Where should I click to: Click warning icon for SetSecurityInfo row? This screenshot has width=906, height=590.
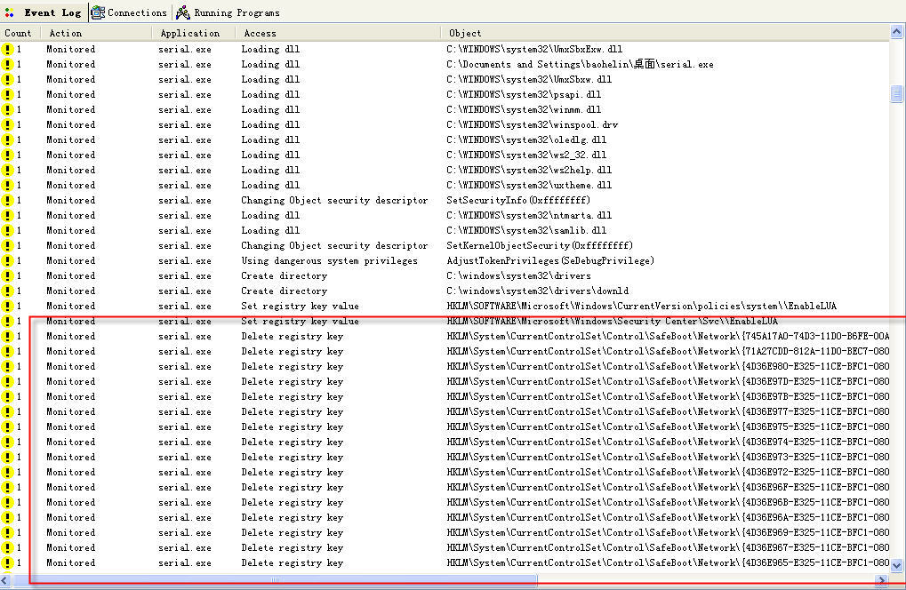[x=7, y=200]
